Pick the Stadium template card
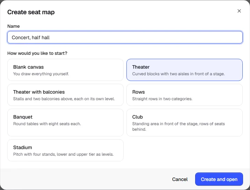This screenshot has width=250, height=190. point(65,150)
